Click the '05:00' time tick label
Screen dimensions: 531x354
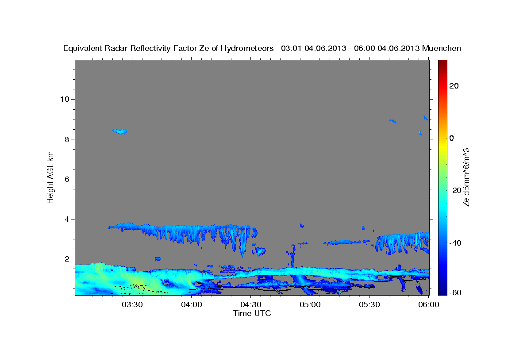point(310,304)
